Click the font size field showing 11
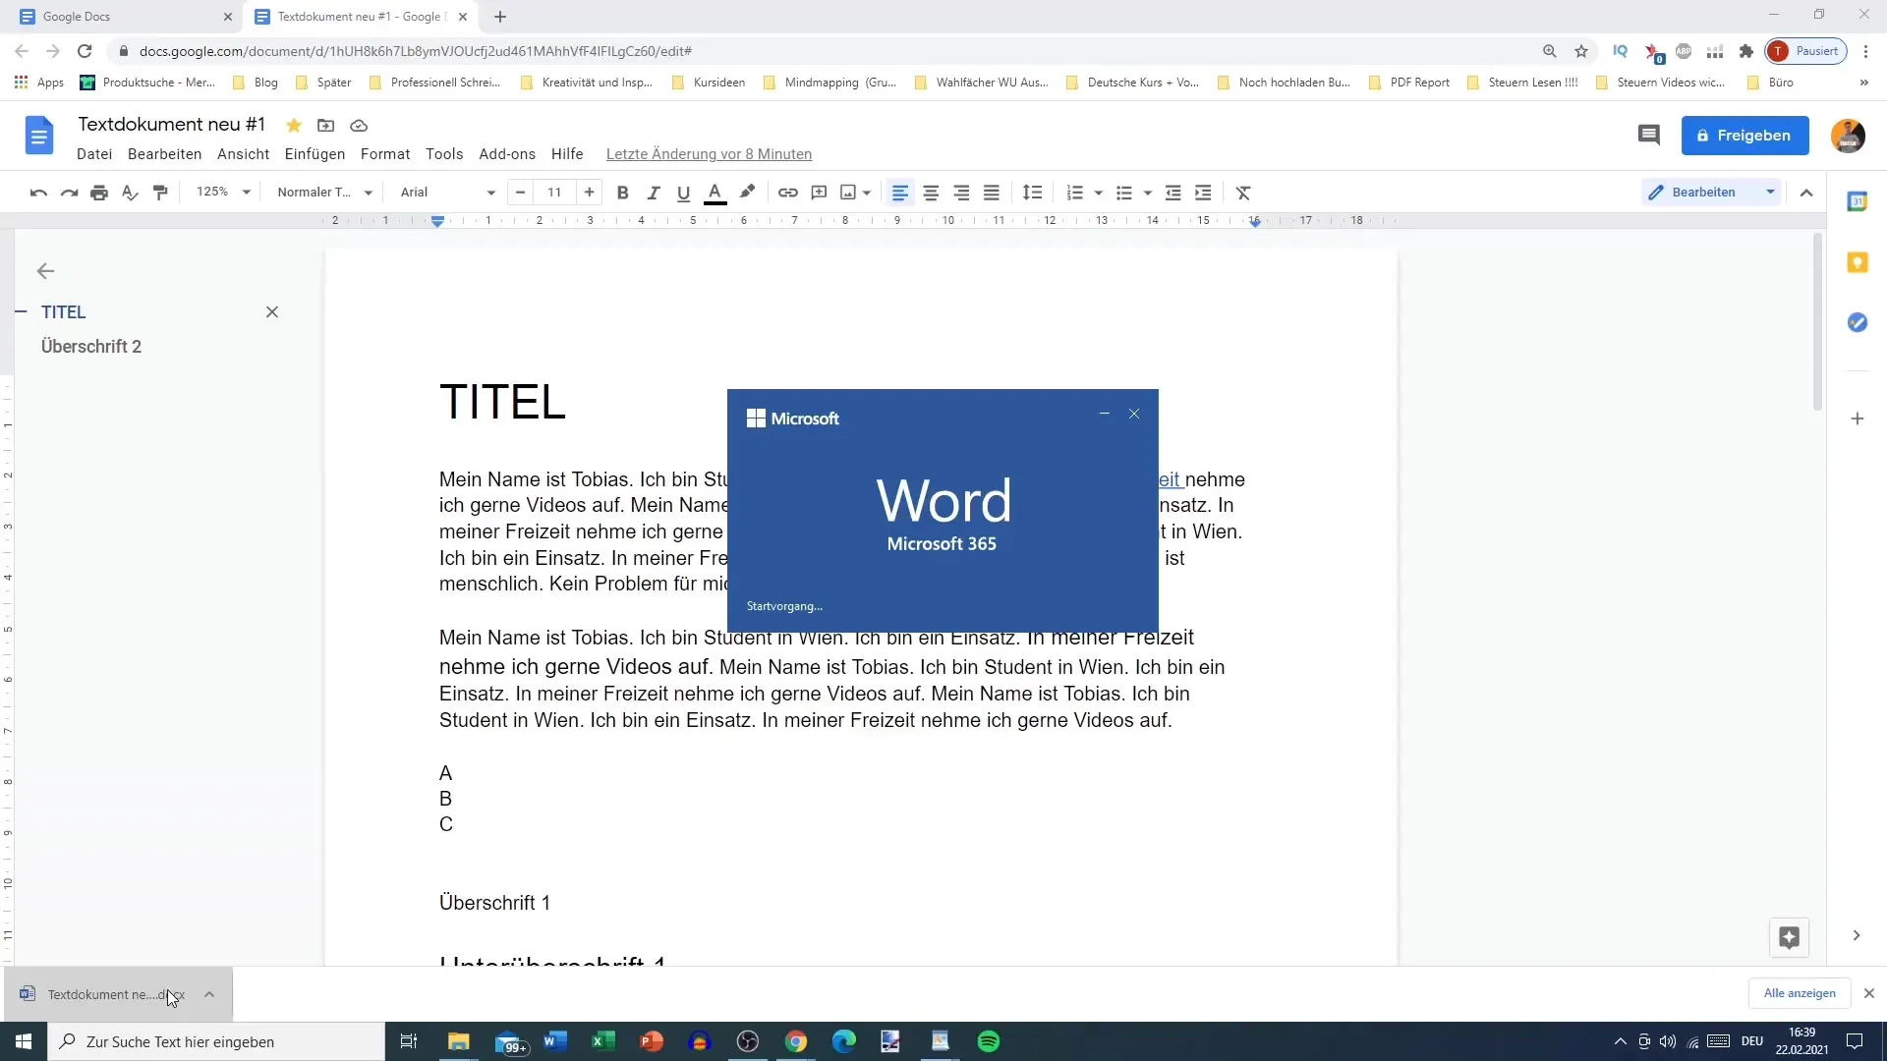Image resolution: width=1887 pixels, height=1061 pixels. (554, 193)
